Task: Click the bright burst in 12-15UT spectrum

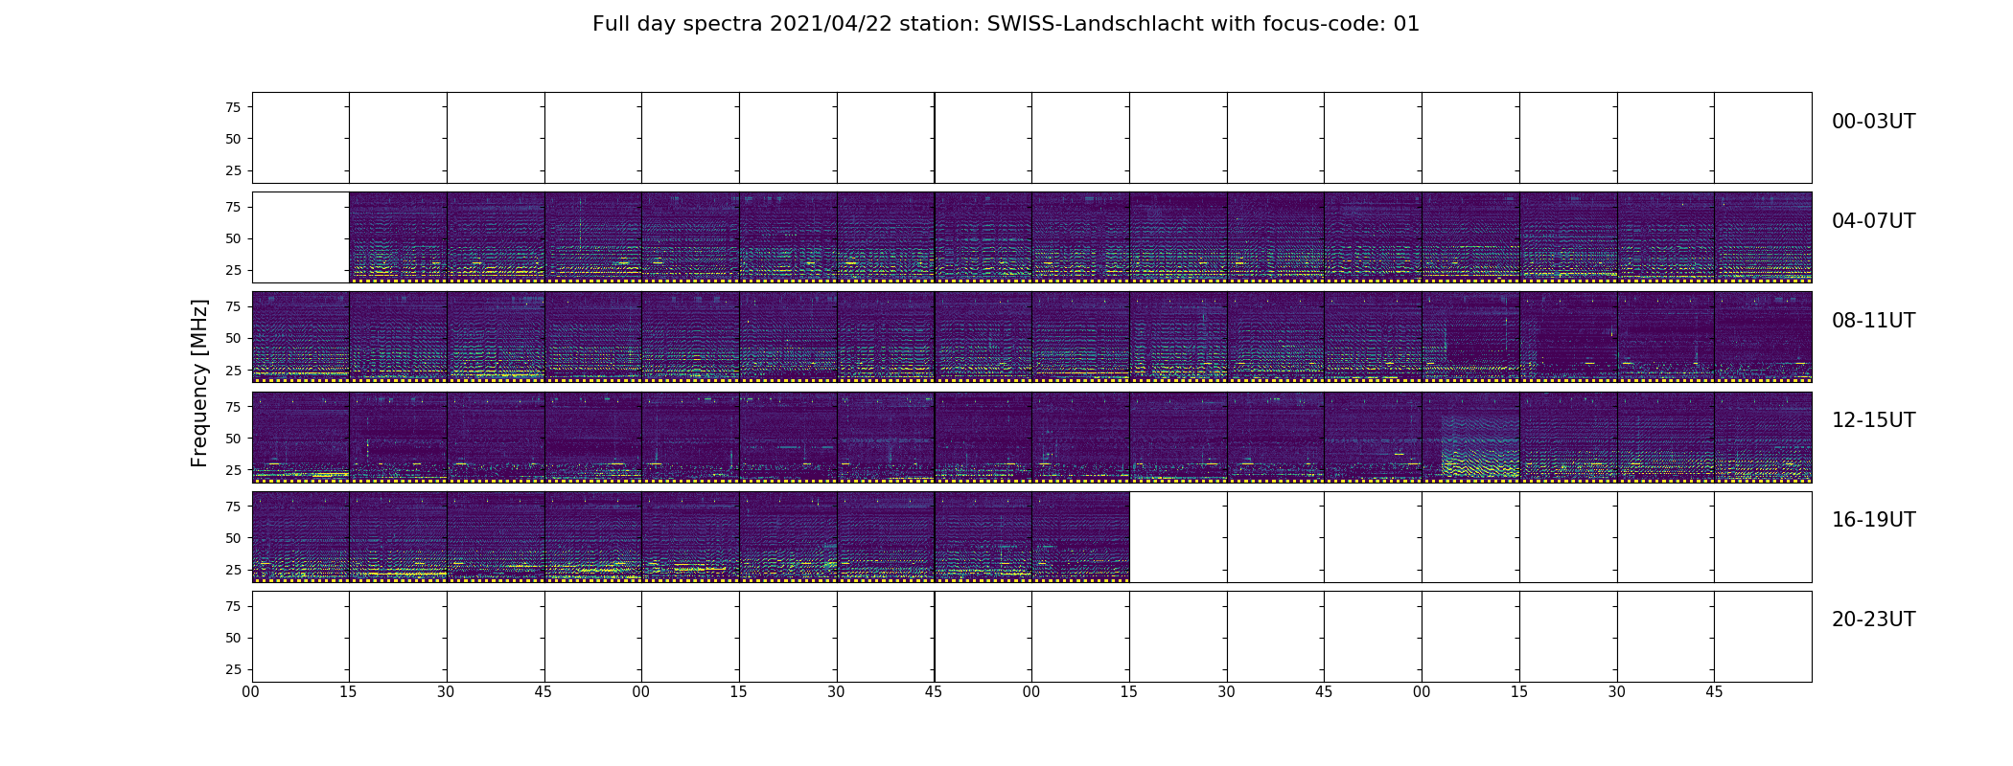Action: 1480,446
